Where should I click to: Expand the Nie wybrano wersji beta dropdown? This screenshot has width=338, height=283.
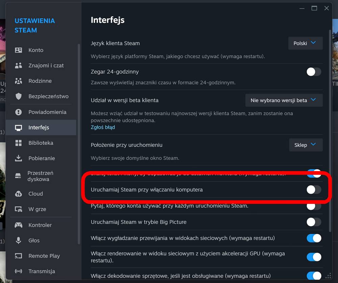tap(284, 100)
